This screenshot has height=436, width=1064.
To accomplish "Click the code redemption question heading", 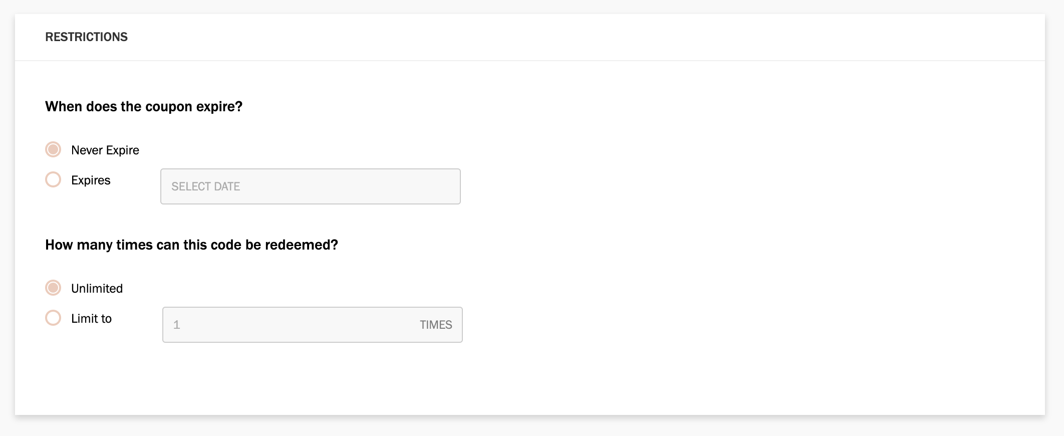I will pos(191,245).
